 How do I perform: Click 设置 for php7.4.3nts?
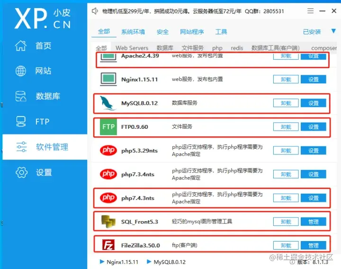click(x=314, y=198)
